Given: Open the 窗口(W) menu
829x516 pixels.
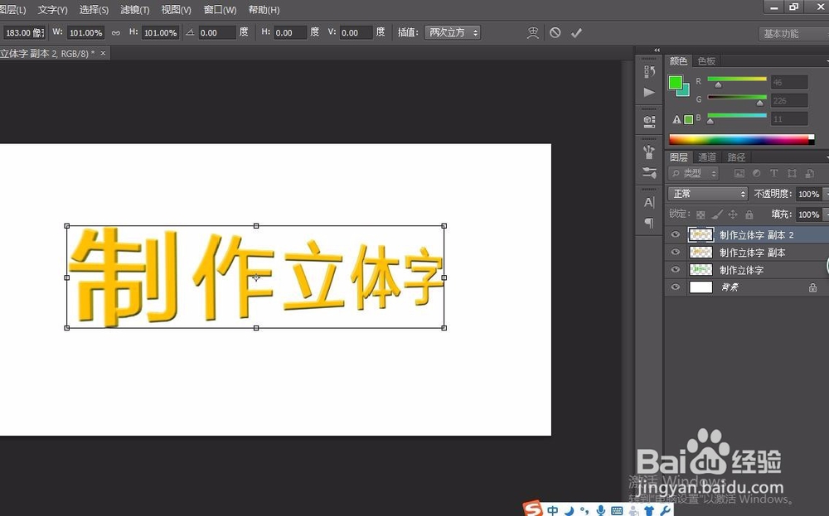Looking at the screenshot, I should click(220, 9).
